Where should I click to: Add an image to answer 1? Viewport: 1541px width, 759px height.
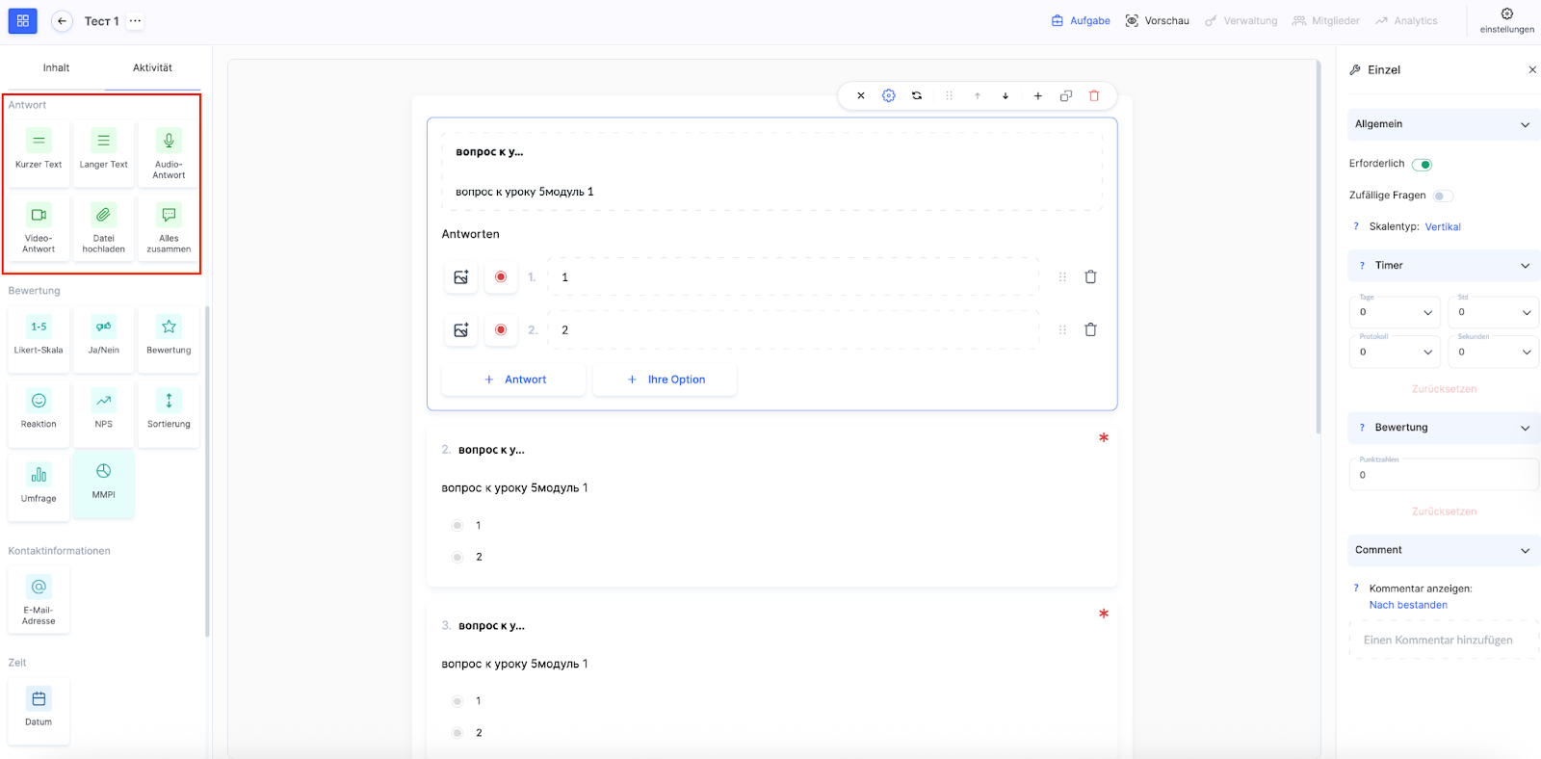tap(461, 277)
